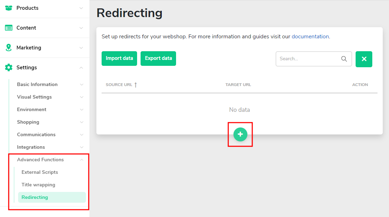
Task: Click the green plus add redirect button
Action: click(240, 134)
